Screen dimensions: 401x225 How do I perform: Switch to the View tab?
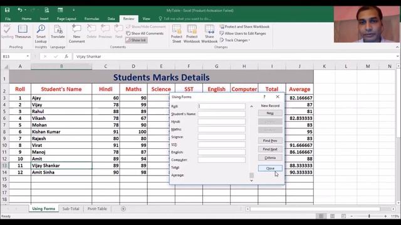146,19
